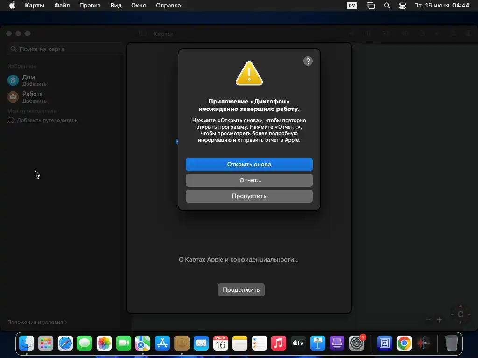This screenshot has height=358, width=478.
Task: Open the Trash in the Dock
Action: 451,344
